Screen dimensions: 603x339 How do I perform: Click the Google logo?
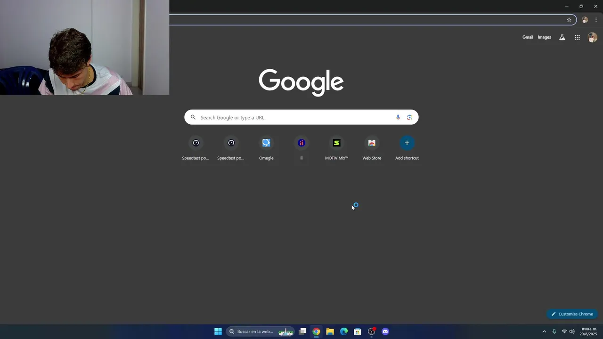[x=301, y=82]
